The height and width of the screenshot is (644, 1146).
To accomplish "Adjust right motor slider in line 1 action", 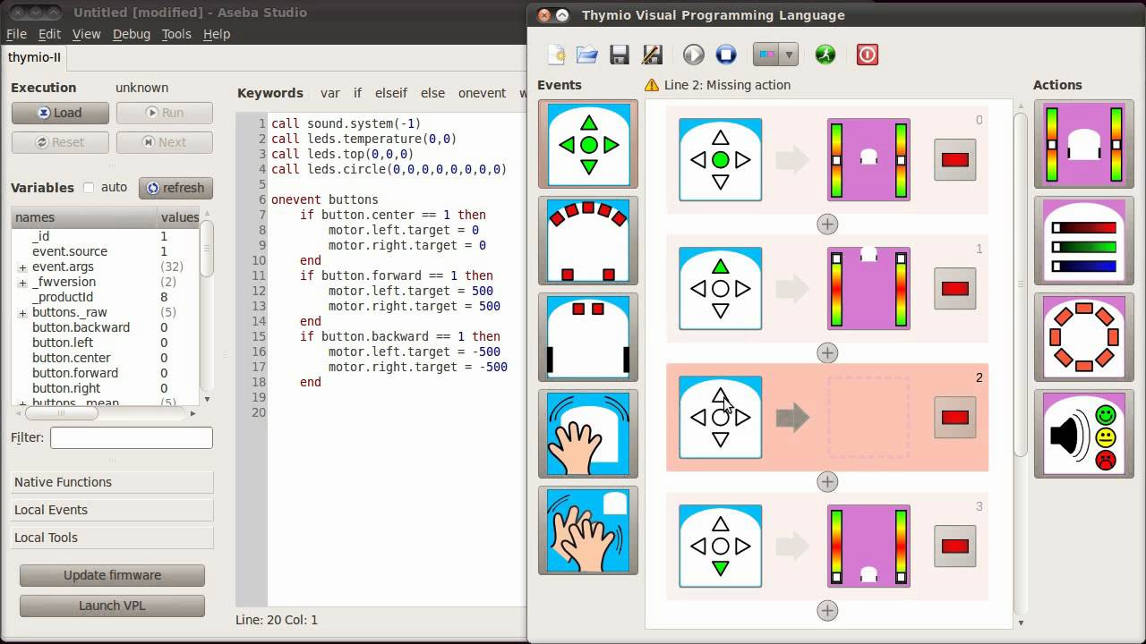I will coord(901,289).
